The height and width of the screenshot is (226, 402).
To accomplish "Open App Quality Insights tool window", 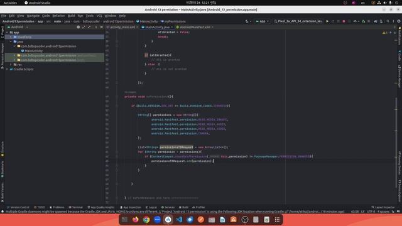I will [101, 207].
